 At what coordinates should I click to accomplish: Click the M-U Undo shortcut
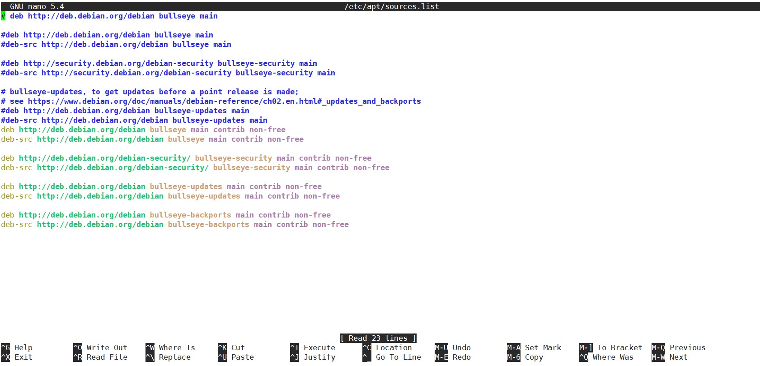click(x=453, y=347)
